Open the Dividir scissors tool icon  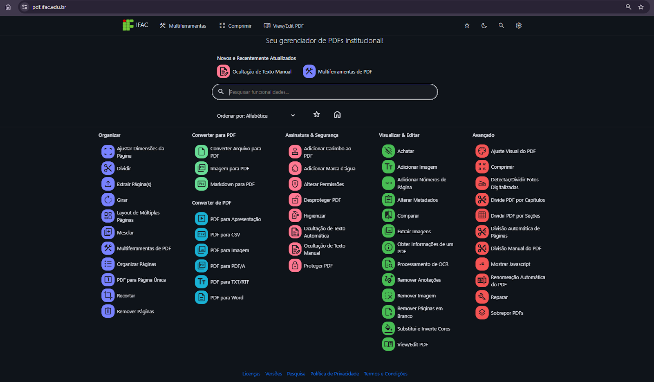click(x=108, y=168)
